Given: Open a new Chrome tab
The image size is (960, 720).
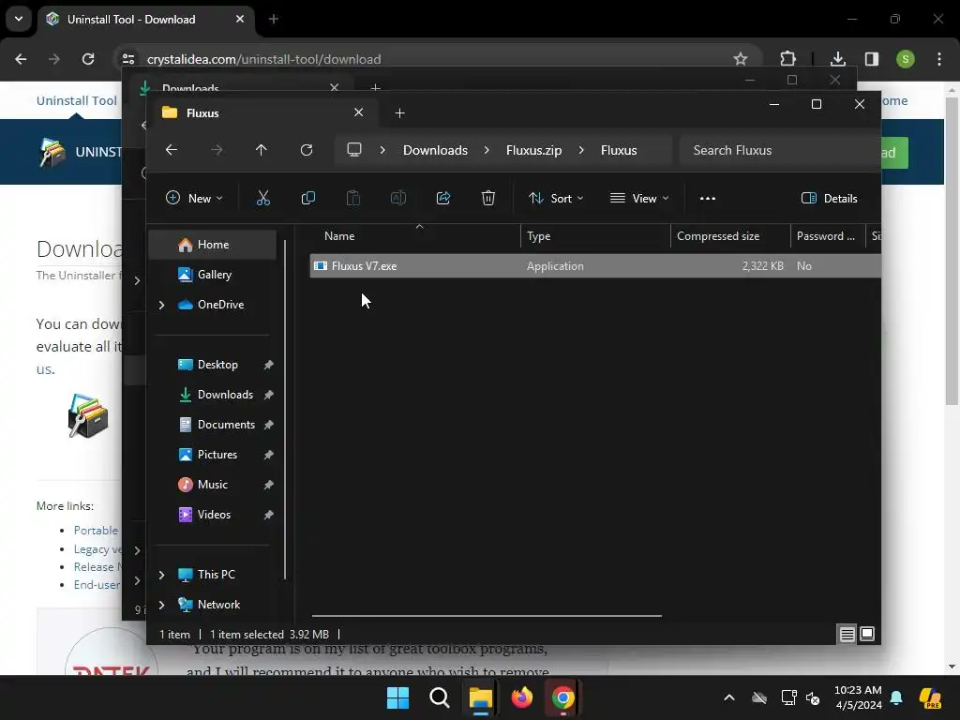Looking at the screenshot, I should tap(274, 19).
